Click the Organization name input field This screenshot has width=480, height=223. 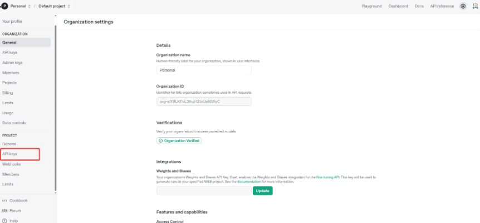click(x=204, y=70)
